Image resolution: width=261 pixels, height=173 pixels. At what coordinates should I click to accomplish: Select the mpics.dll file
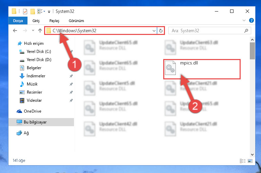click(202, 69)
